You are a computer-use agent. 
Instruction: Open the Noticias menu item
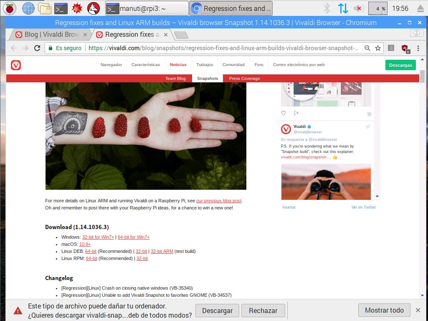tap(178, 65)
